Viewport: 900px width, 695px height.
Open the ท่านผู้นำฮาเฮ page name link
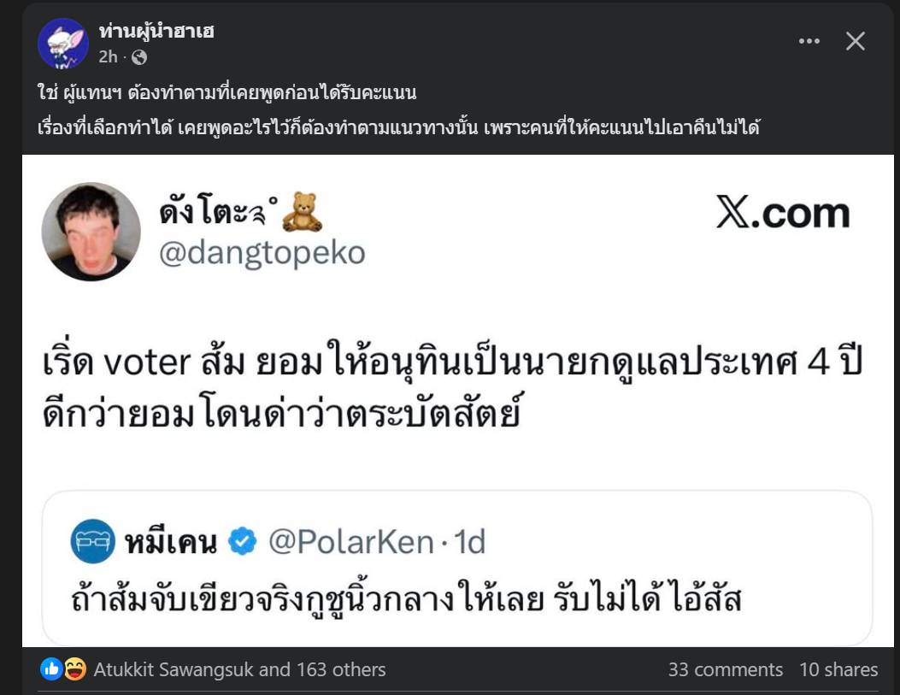(x=156, y=32)
